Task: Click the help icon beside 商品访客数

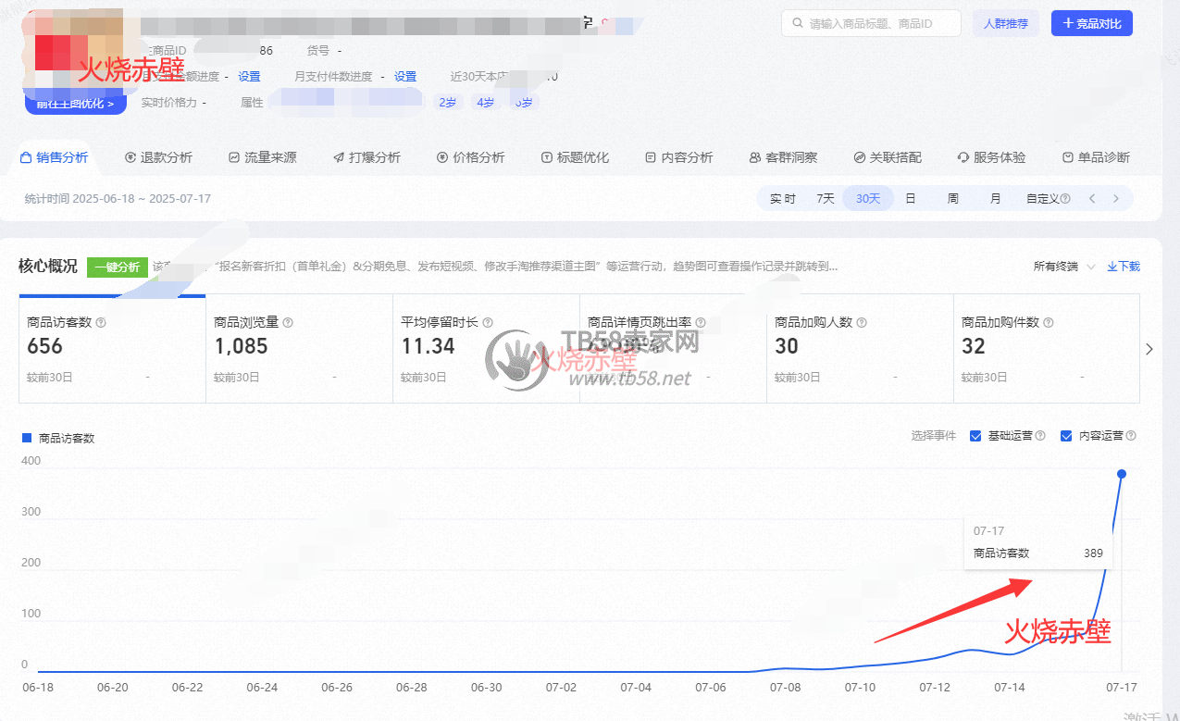Action: [x=101, y=323]
